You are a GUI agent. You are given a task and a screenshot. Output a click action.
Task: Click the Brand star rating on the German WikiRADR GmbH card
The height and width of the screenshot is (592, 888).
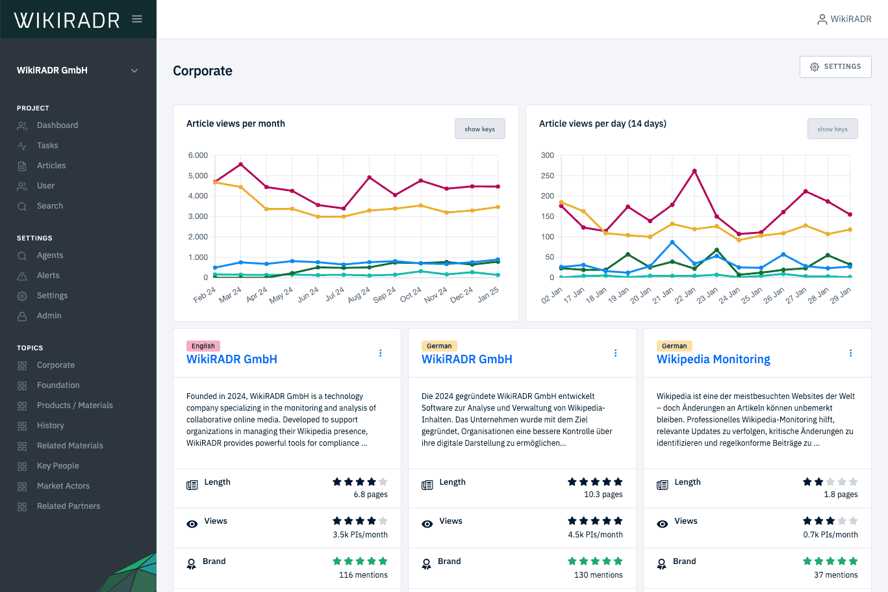tap(595, 561)
